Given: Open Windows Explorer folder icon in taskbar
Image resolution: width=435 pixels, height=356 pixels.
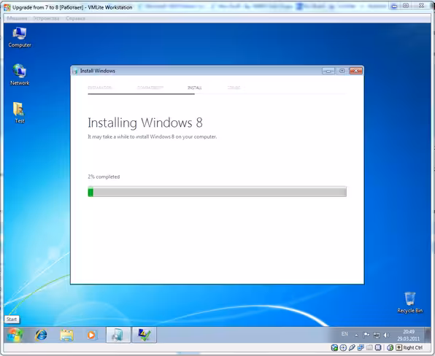Looking at the screenshot, I should pyautogui.click(x=66, y=335).
